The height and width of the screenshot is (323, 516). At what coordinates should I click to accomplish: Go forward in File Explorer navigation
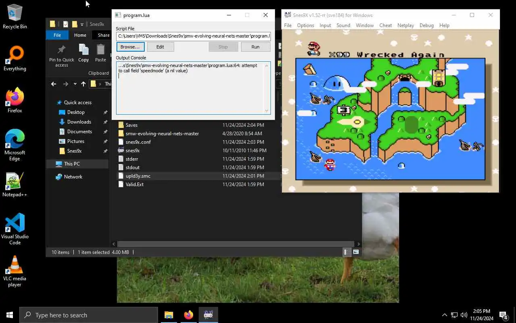[66, 84]
